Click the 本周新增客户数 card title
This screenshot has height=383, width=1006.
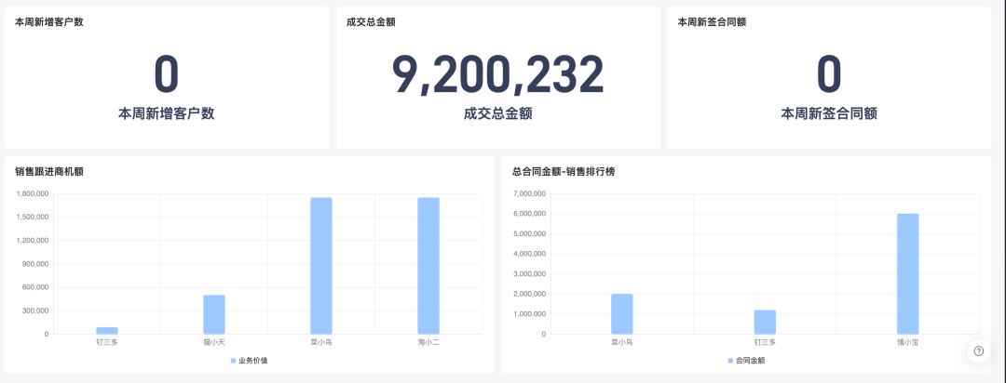[48, 21]
